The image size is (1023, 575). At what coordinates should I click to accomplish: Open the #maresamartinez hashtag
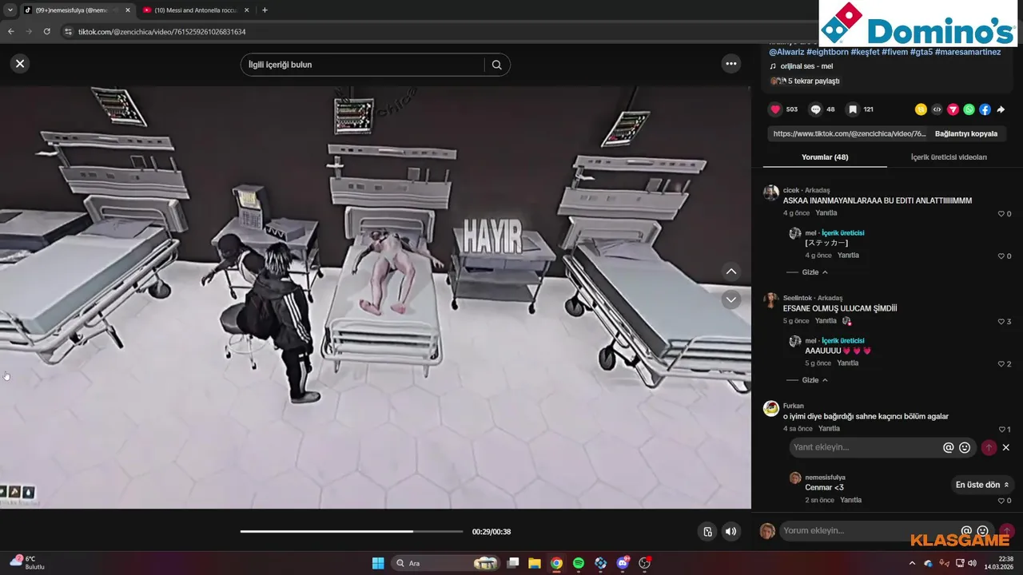point(967,52)
